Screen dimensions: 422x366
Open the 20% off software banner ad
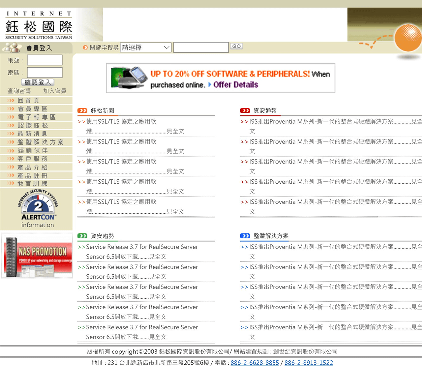coord(221,78)
